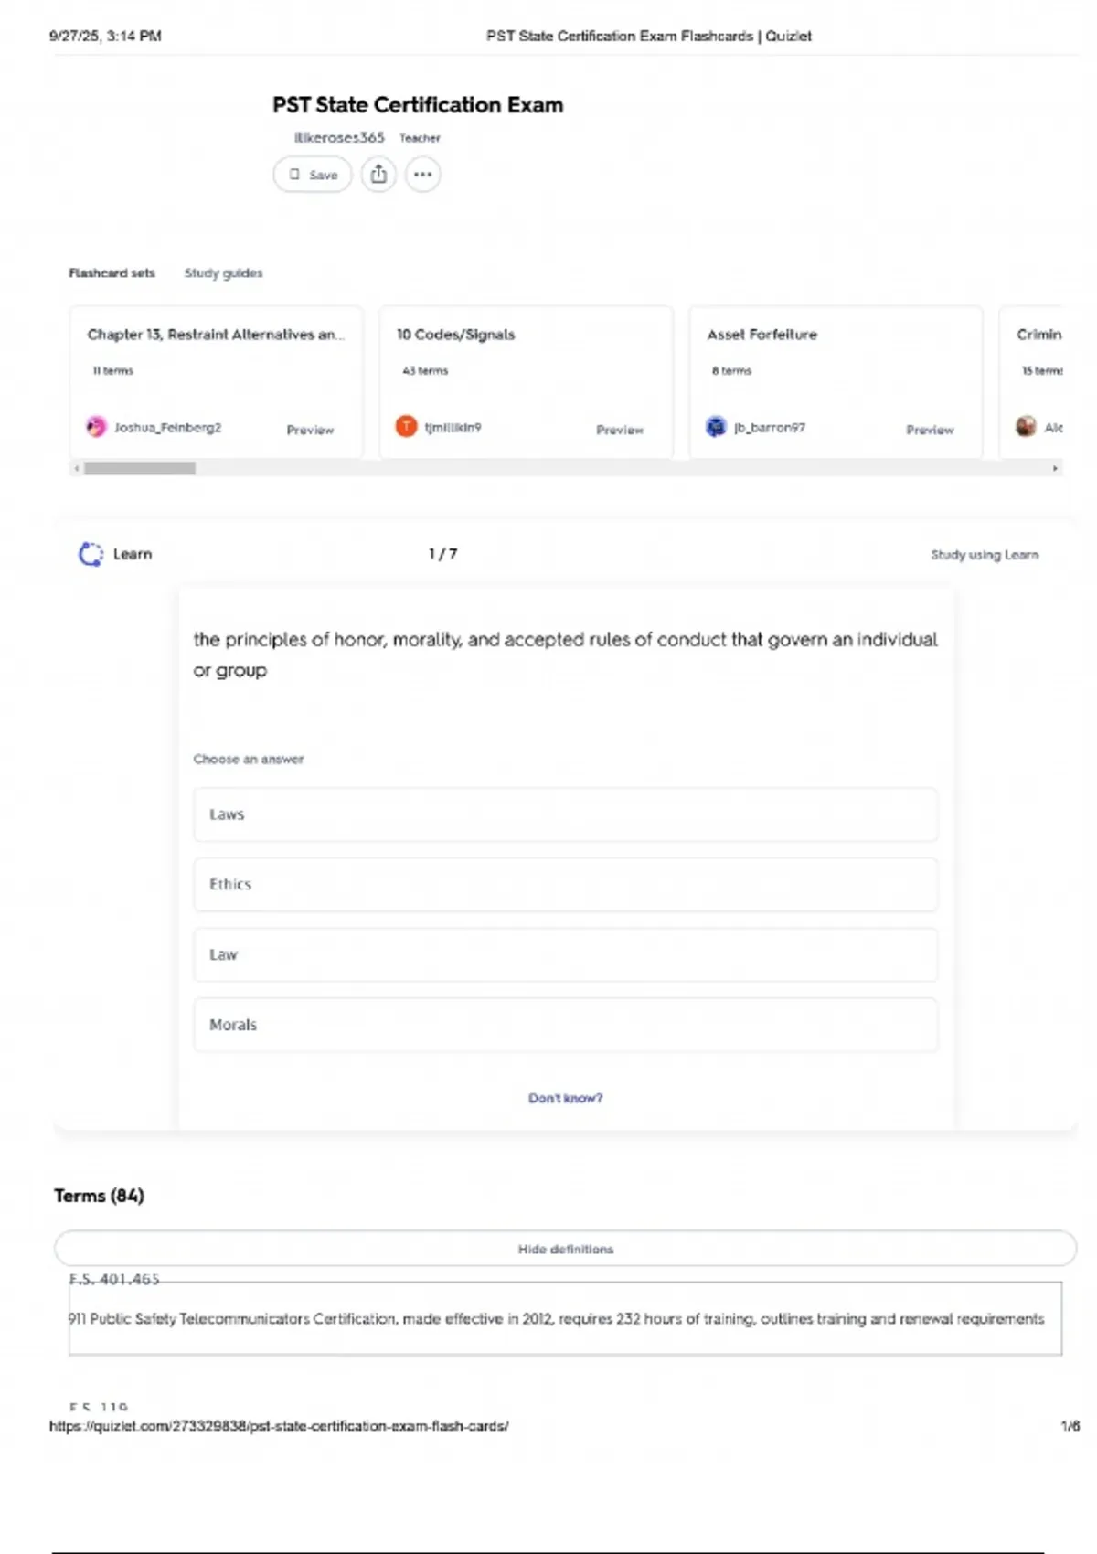Open Study using Learn link
Image resolution: width=1097 pixels, height=1554 pixels.
pyautogui.click(x=984, y=554)
